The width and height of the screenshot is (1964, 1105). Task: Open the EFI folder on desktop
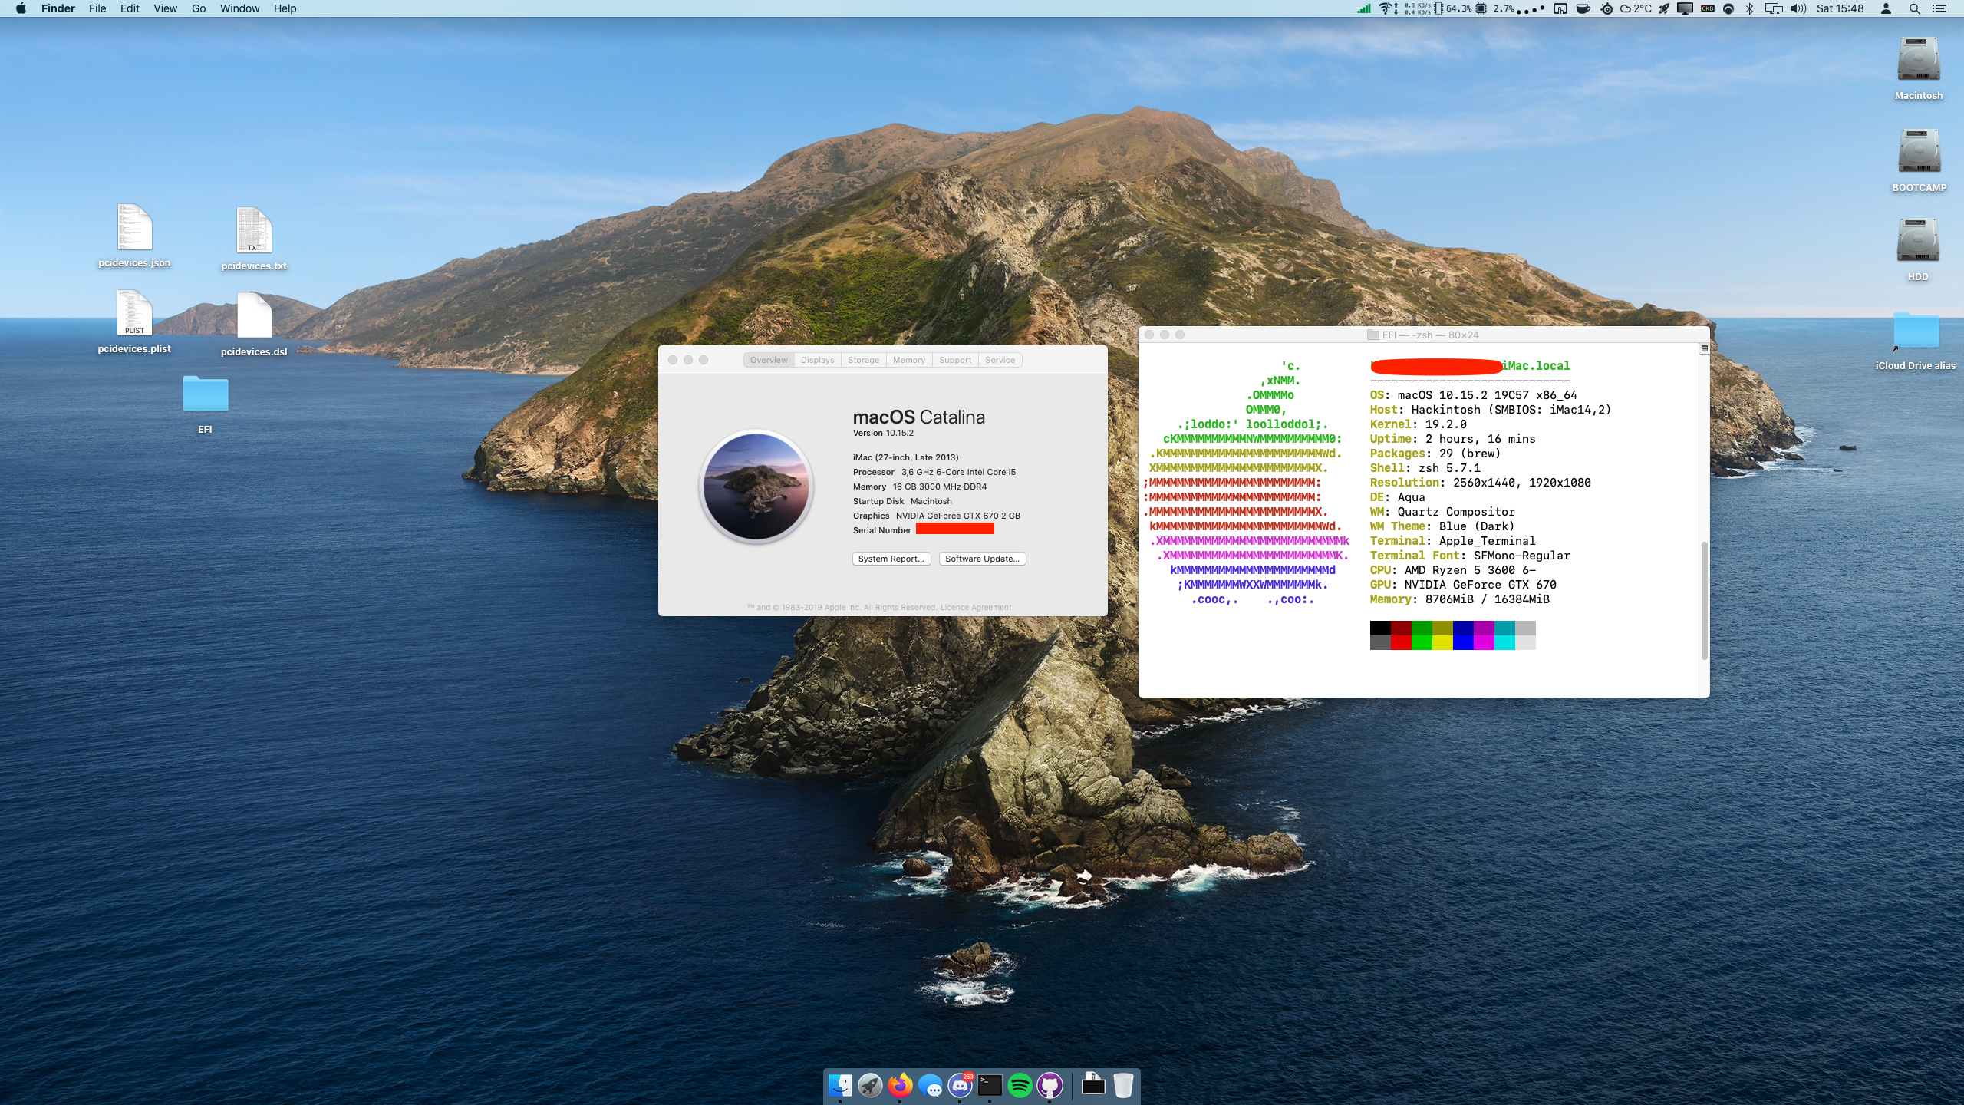pyautogui.click(x=205, y=394)
